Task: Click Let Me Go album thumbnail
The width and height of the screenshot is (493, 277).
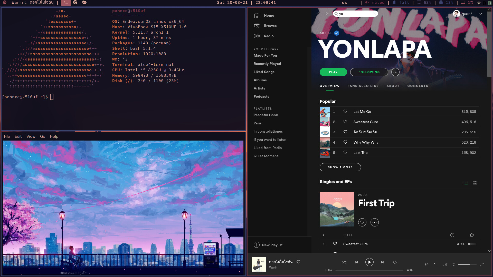Action: point(325,112)
